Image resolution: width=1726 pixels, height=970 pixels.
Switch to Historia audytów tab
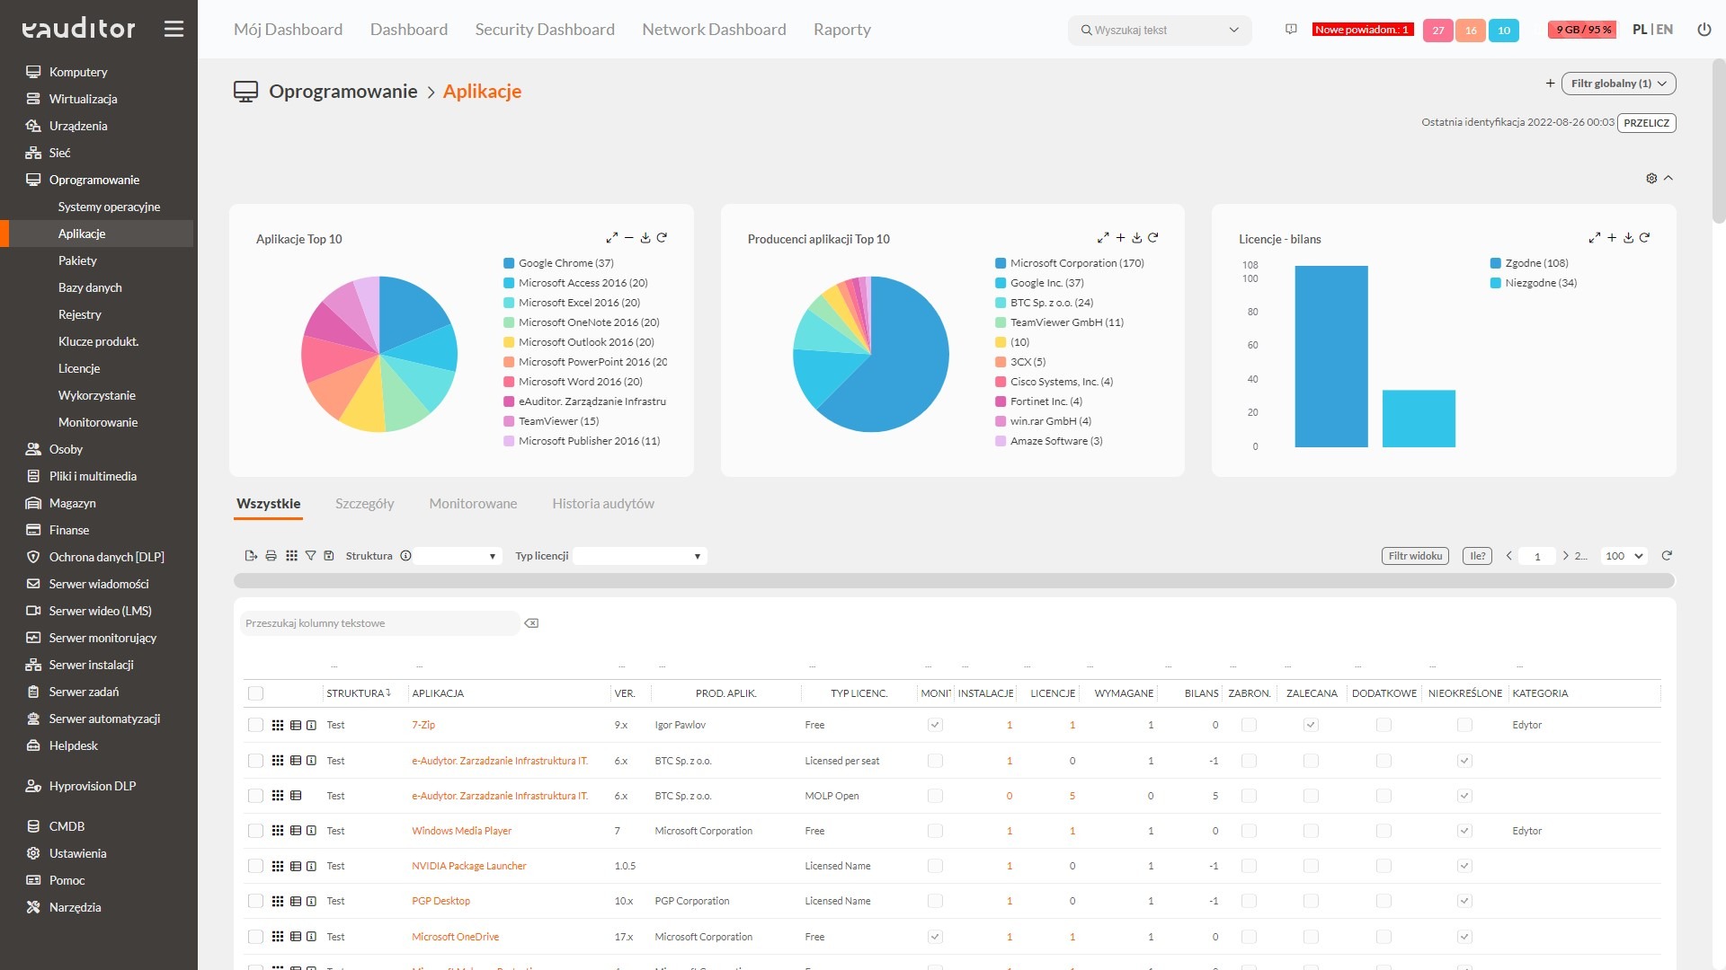603,504
